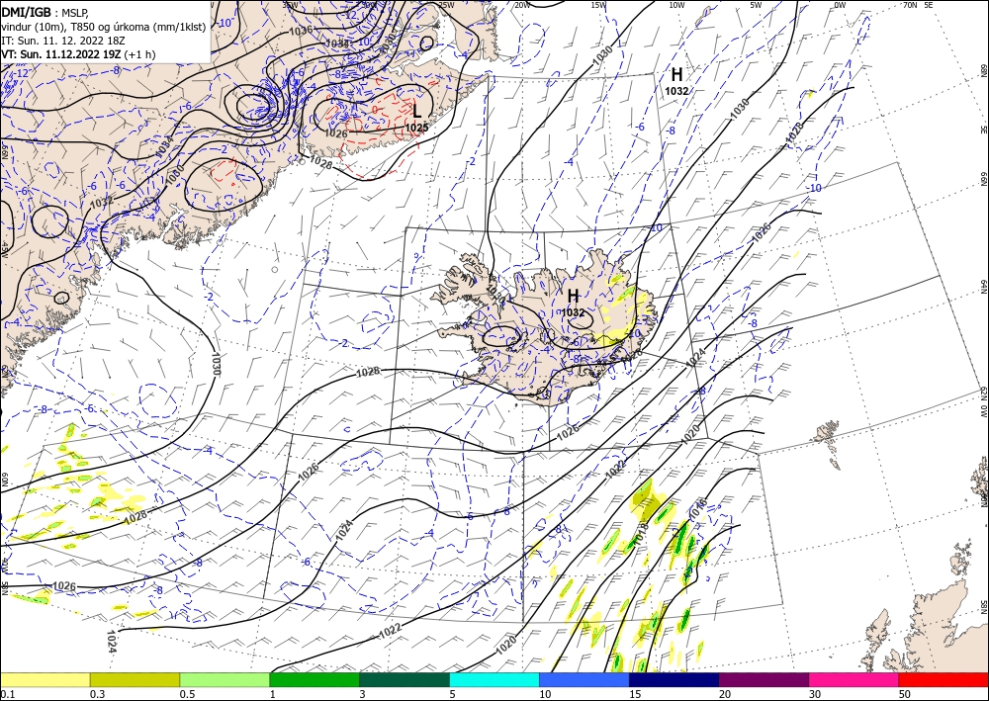Click the olive 0.3–0.5 legend swatch
This screenshot has height=701, width=989.
tap(135, 679)
